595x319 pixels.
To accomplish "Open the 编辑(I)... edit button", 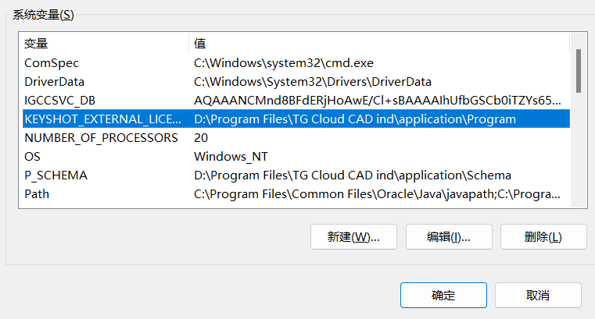I will tap(449, 237).
